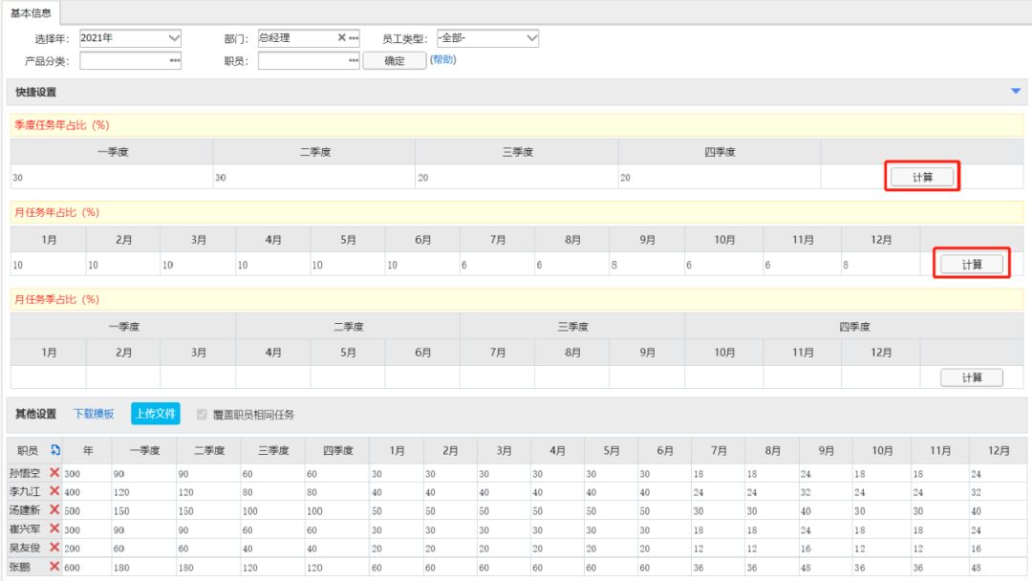
Task: Open the 帮助 help link
Action: point(442,60)
